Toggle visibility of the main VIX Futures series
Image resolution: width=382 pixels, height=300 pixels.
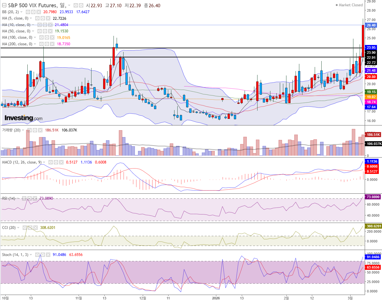pos(75,5)
